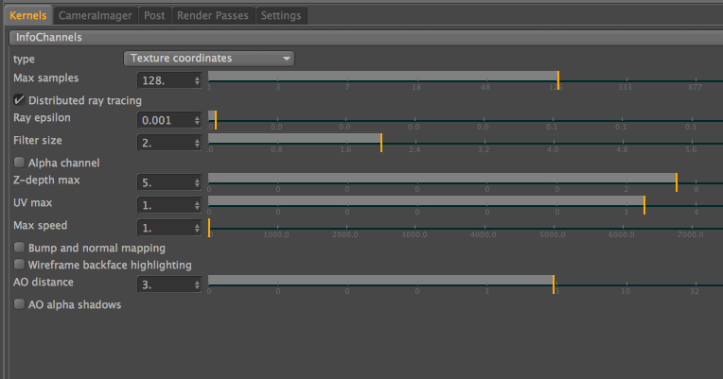723x379 pixels.
Task: Click the Max samples value field
Action: (165, 80)
